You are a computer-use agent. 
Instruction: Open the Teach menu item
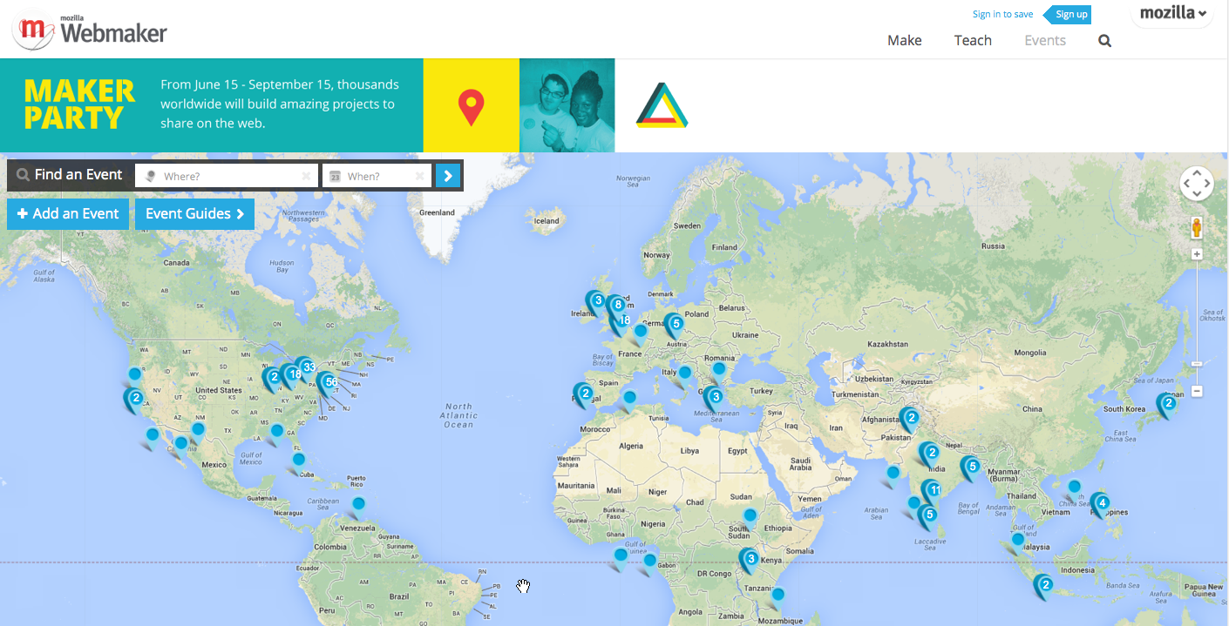973,40
